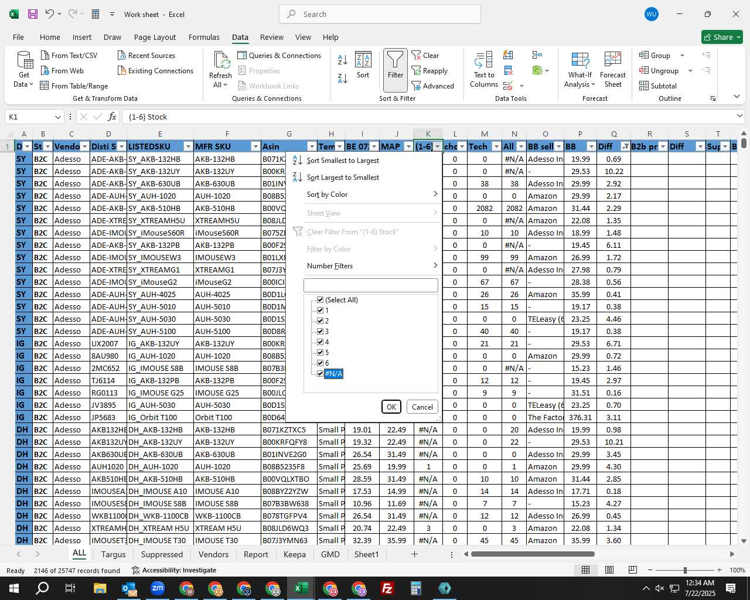Screen dimensions: 750x600
Task: Open Existing Connections
Action: [x=155, y=70]
